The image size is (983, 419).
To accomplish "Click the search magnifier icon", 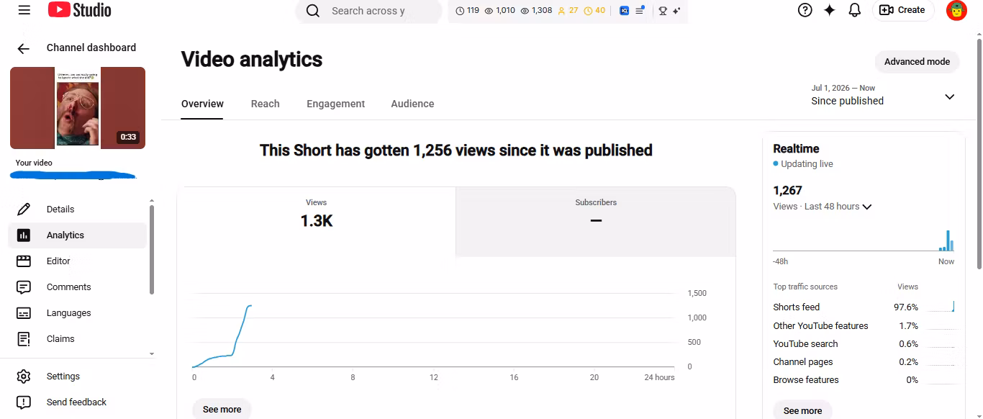I will 312,11.
